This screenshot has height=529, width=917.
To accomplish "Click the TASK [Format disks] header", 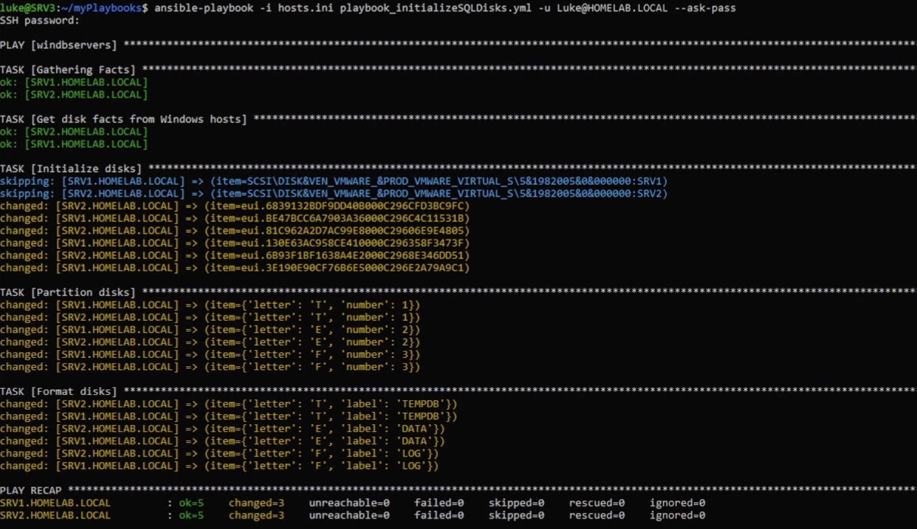I will 58,392.
